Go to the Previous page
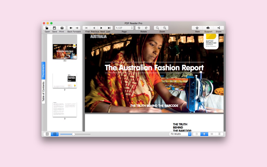Screen dimensions: 267x167 coord(94,28)
